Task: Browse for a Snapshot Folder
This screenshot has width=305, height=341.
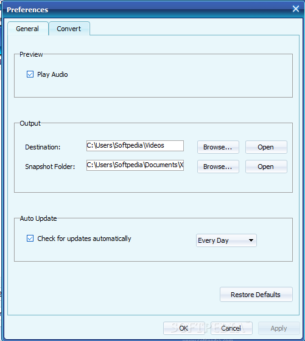Action: [218, 167]
